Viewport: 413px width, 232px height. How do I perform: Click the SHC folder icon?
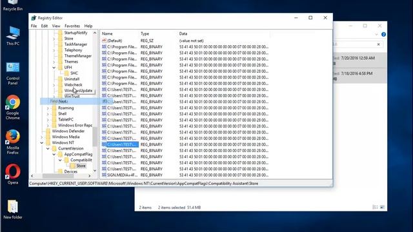point(66,73)
